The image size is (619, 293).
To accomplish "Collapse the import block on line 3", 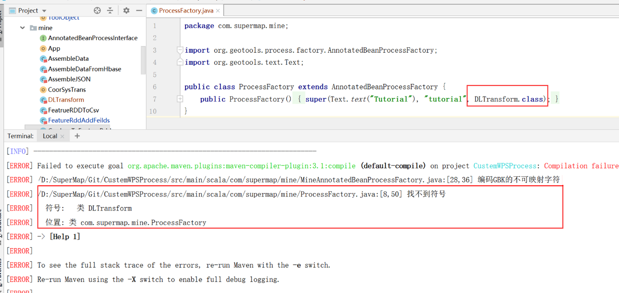I will pos(180,50).
